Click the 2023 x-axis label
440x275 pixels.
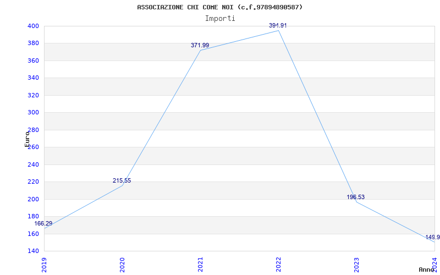(356, 265)
